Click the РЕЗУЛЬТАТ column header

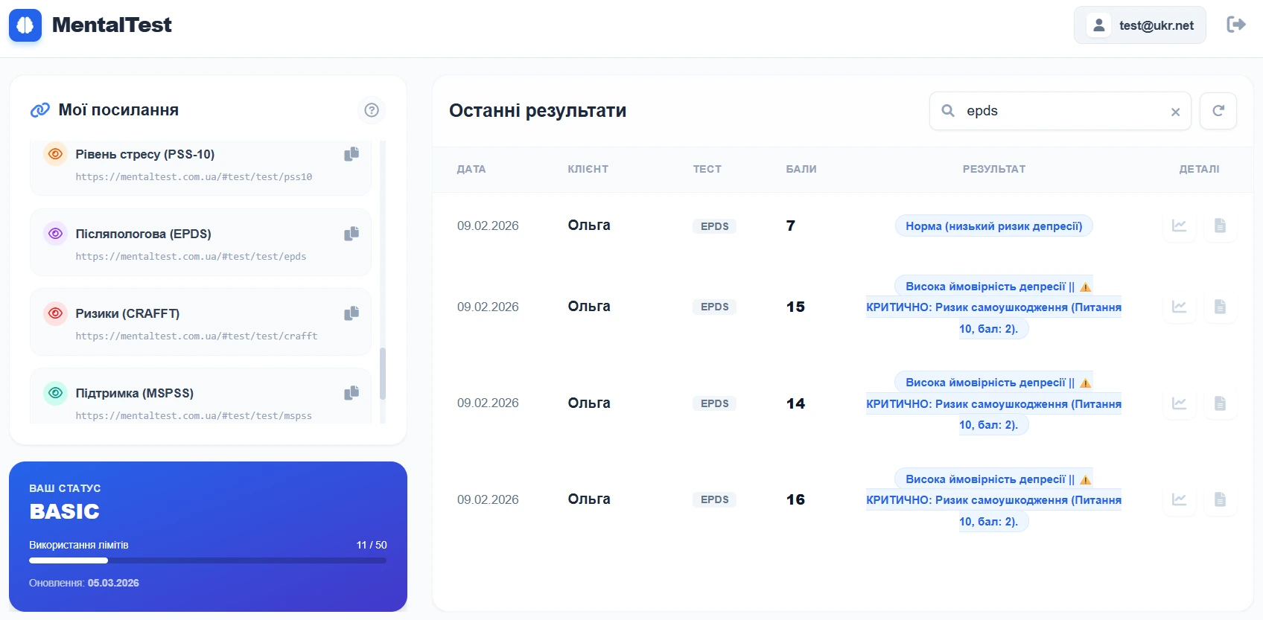click(994, 169)
